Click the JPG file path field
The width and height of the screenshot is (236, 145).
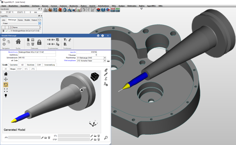[x=25, y=138]
